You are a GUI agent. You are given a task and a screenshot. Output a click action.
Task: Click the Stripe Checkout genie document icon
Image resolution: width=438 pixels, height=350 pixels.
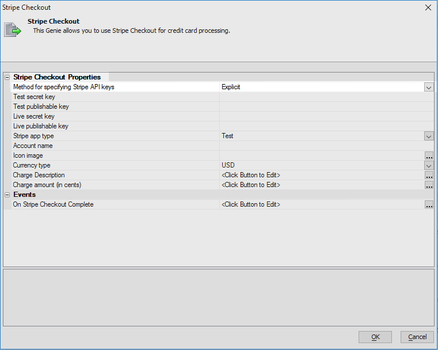coord(13,29)
